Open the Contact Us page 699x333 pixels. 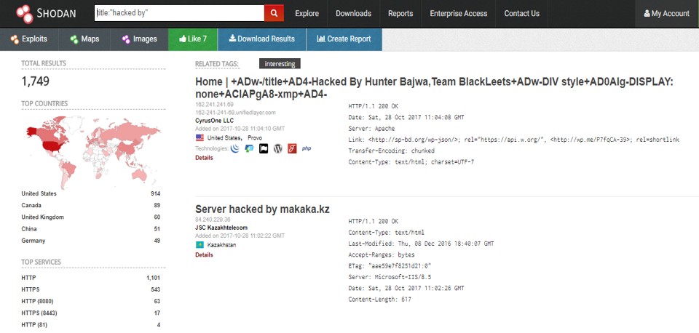click(x=521, y=14)
